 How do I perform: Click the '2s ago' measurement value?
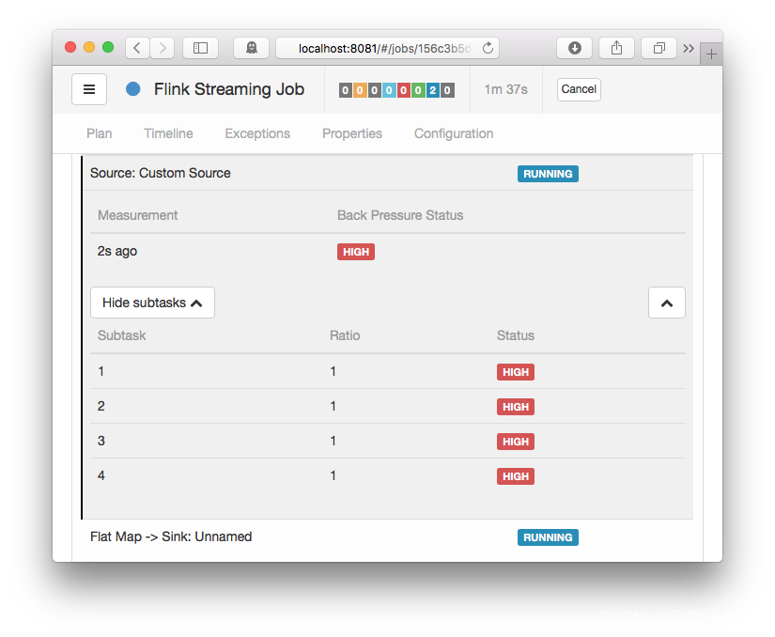(117, 251)
